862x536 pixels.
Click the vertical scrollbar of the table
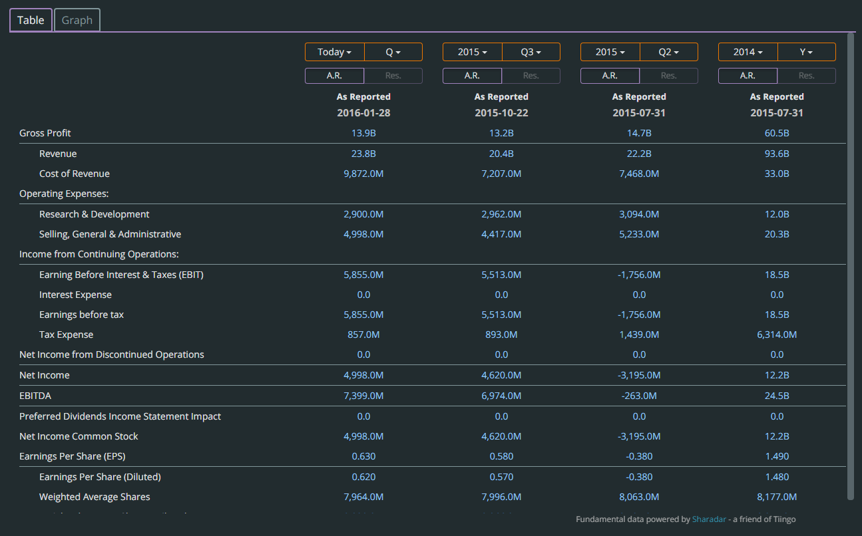click(851, 266)
